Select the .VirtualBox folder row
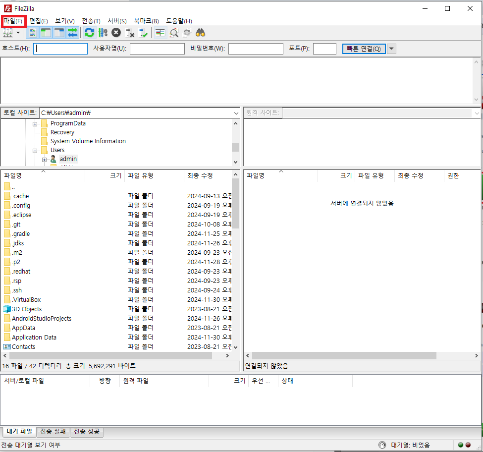 (x=117, y=300)
